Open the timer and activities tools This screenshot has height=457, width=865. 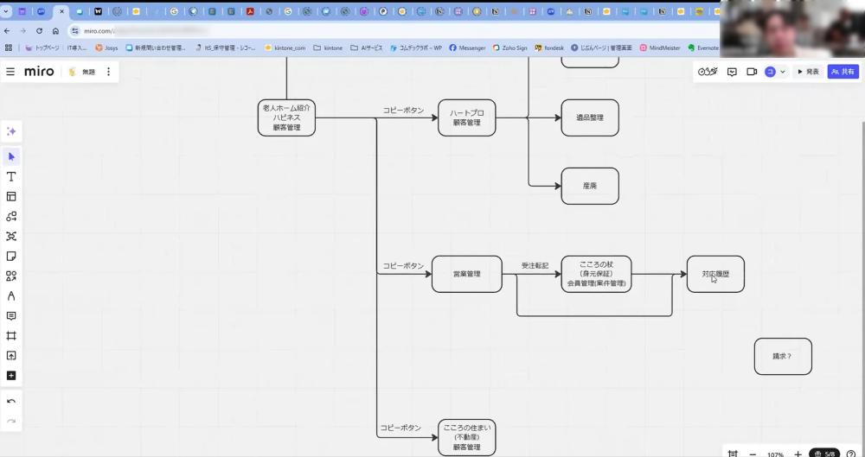point(708,72)
